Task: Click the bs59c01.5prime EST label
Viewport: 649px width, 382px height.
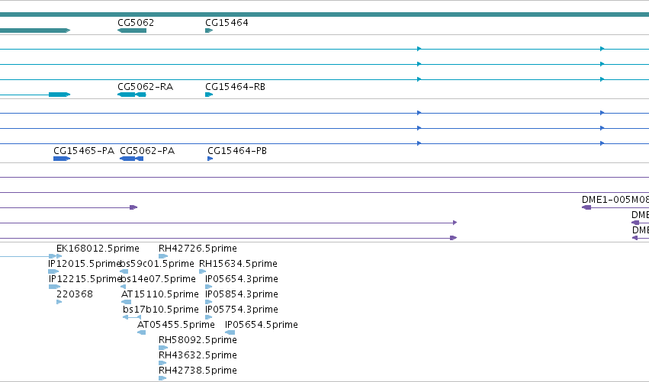Action: point(157,264)
